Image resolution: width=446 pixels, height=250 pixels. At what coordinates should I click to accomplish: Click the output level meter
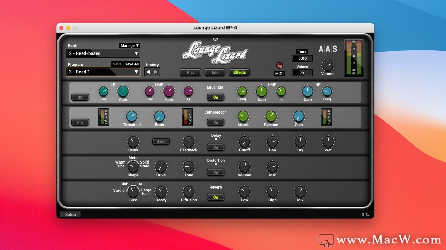pyautogui.click(x=354, y=58)
